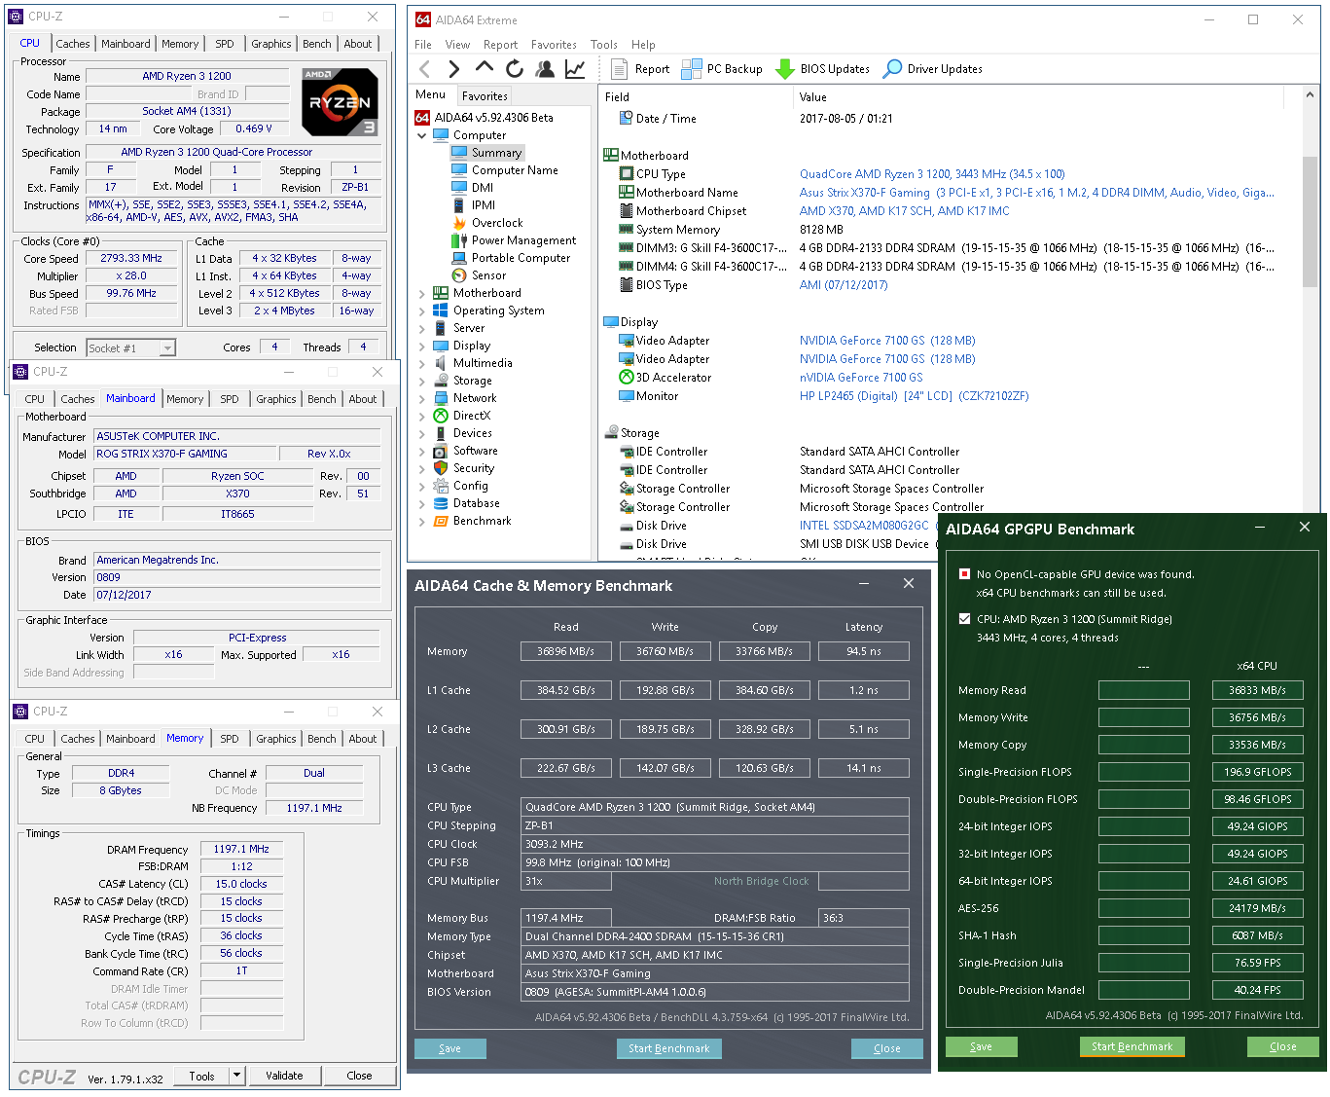Switch to Favorites tab in AIDA64
The image size is (1330, 1097).
485,96
